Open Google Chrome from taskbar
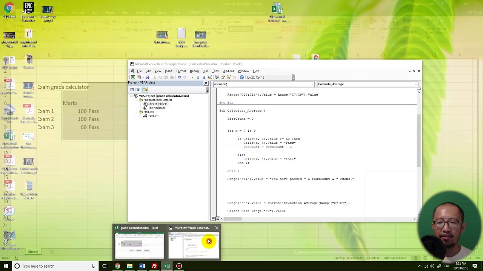Screen dimensions: 483x271 pos(117,266)
